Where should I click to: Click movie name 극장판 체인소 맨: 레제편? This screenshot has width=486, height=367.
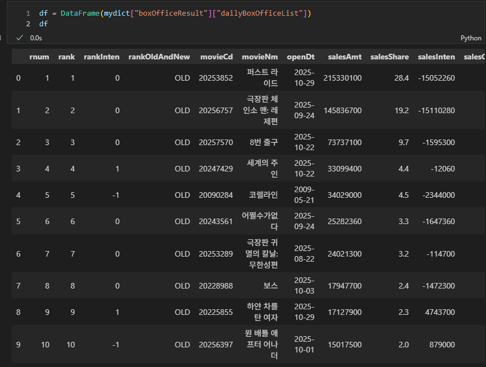click(260, 110)
